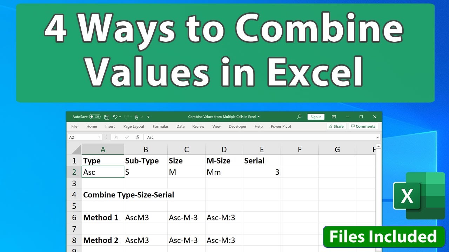Select cell containing 'Mm'
The image size is (449, 252).
point(224,172)
